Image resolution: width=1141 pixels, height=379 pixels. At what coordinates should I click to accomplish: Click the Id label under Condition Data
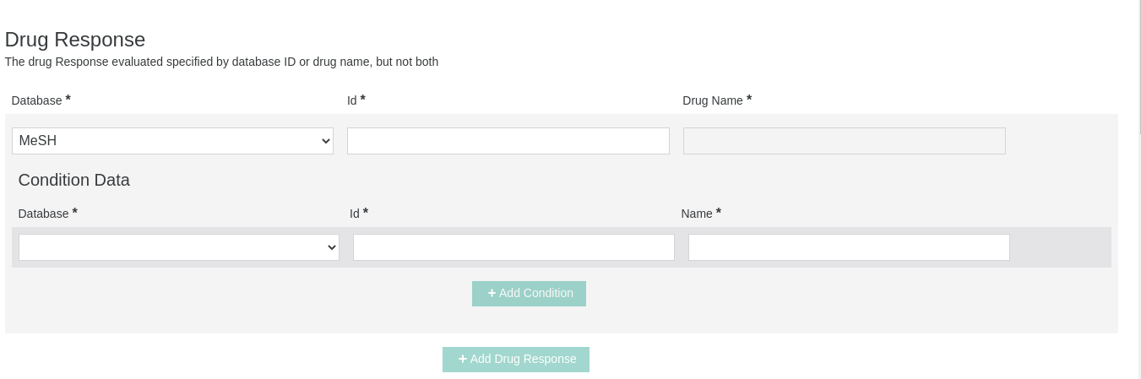tap(354, 214)
